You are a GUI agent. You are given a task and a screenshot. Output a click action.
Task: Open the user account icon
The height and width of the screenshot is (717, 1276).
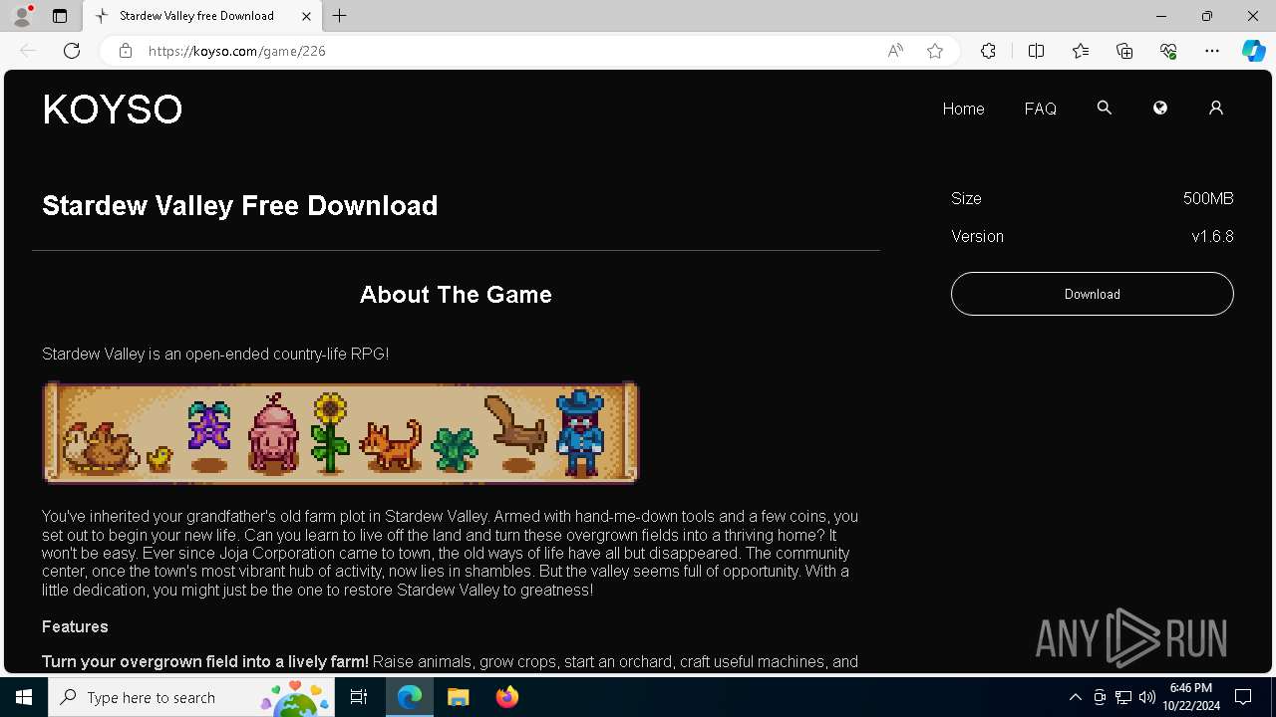tap(1215, 108)
